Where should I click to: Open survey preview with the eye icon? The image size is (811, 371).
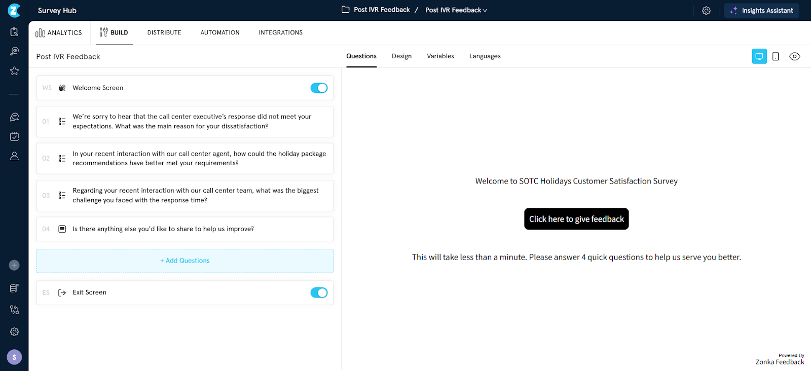click(x=795, y=56)
